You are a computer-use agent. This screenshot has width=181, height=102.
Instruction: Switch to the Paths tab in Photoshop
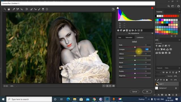pos(167,68)
